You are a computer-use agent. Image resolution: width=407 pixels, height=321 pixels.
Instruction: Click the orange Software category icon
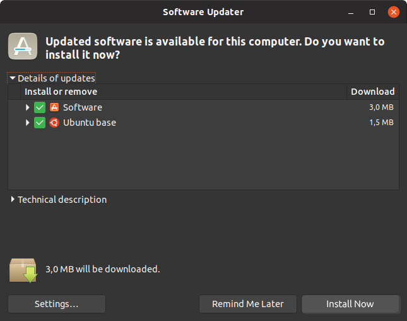click(x=54, y=107)
